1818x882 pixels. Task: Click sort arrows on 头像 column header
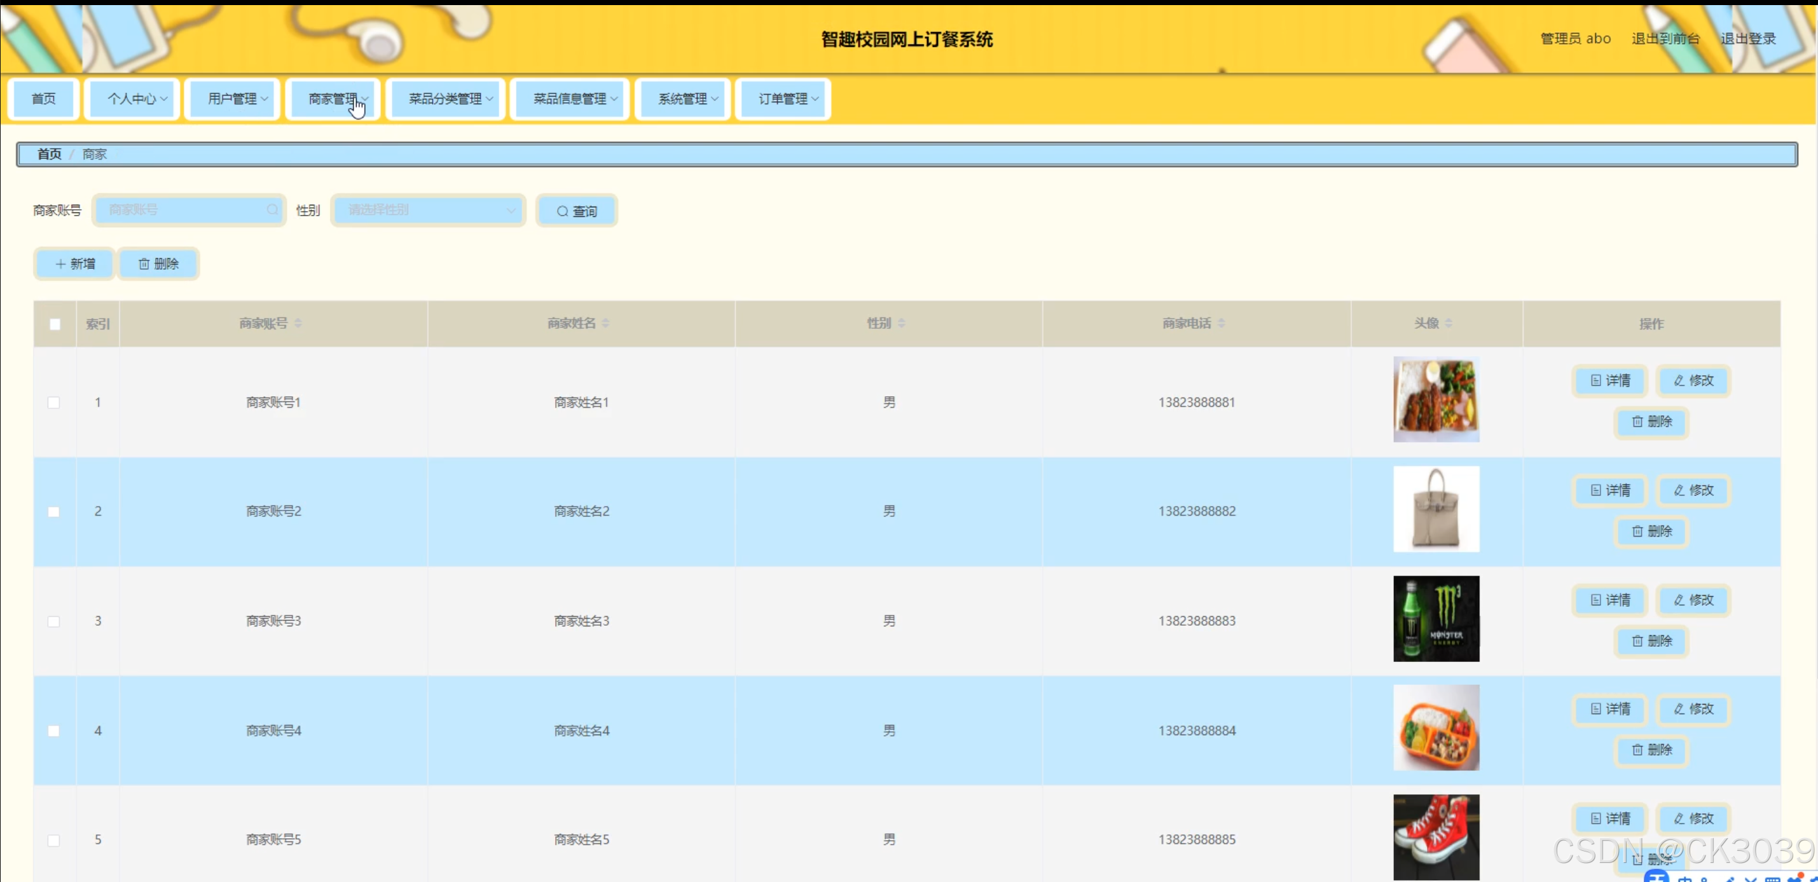tap(1448, 323)
